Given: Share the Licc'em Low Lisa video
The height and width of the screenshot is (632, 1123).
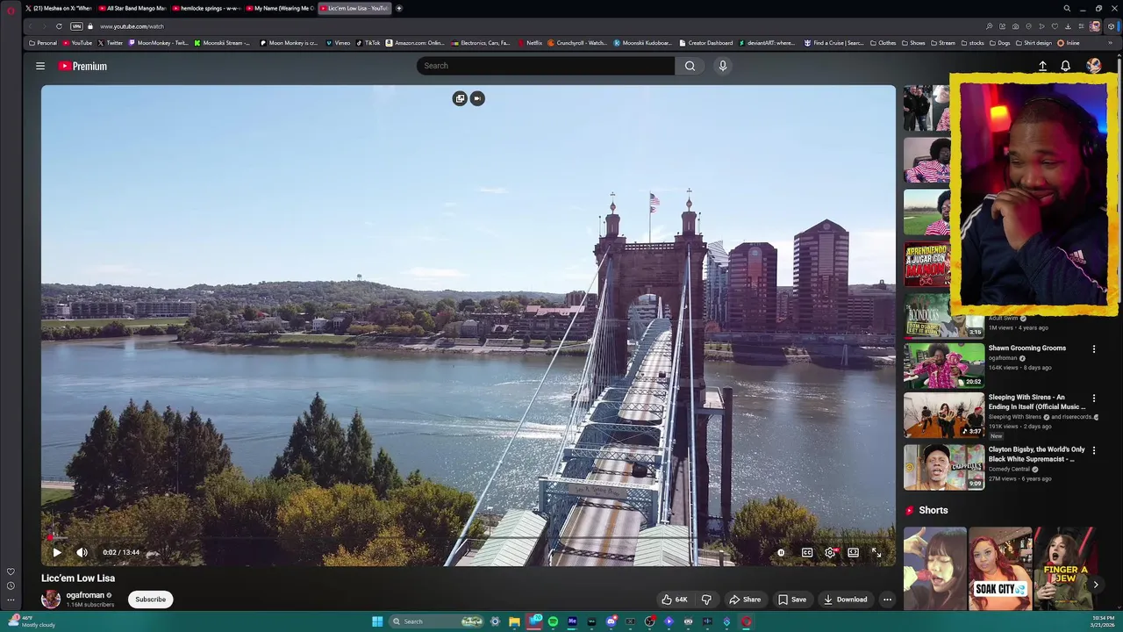Looking at the screenshot, I should [x=745, y=600].
